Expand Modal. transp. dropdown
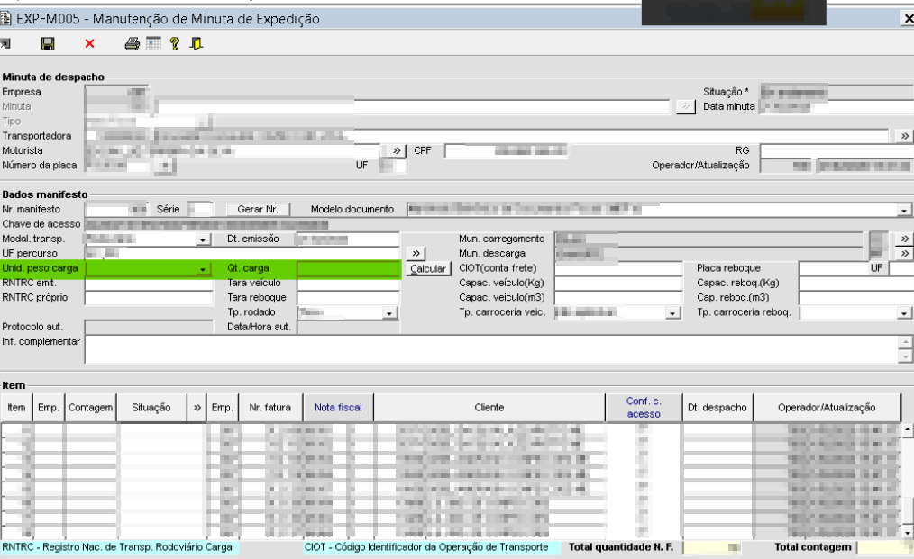Screen dimensions: 914x559 [x=202, y=239]
